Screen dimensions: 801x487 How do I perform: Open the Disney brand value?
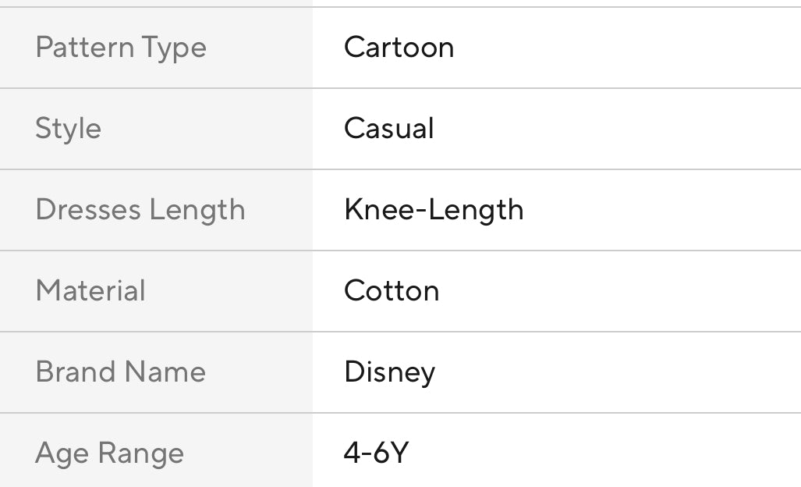pos(389,372)
